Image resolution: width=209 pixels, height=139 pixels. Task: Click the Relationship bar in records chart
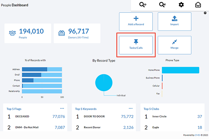42,91
